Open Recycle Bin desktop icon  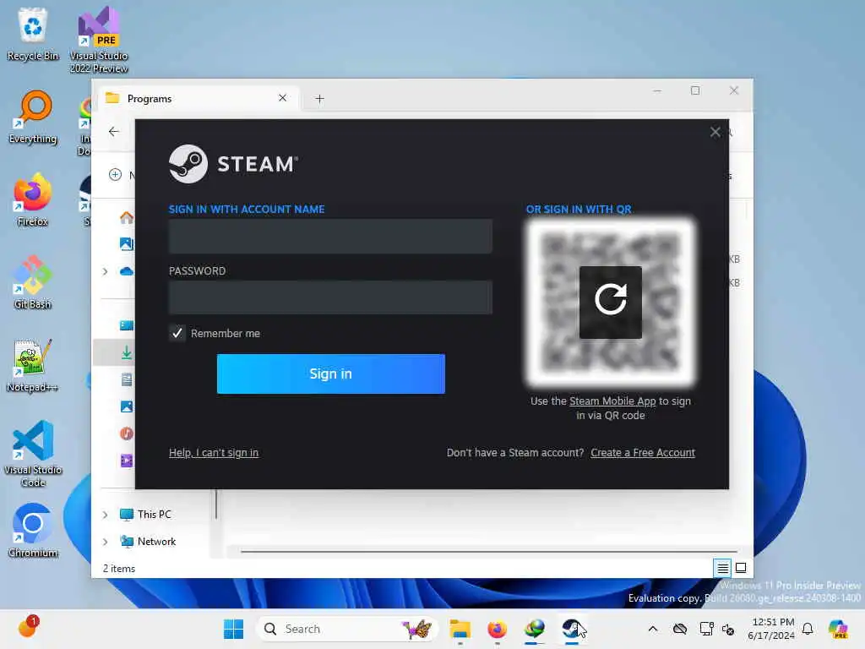33,34
